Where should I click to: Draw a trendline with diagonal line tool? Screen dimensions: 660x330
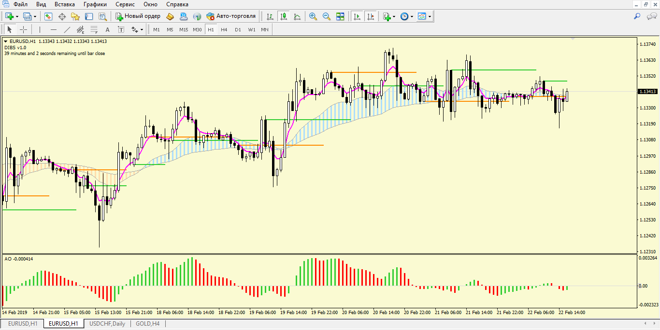coord(67,29)
